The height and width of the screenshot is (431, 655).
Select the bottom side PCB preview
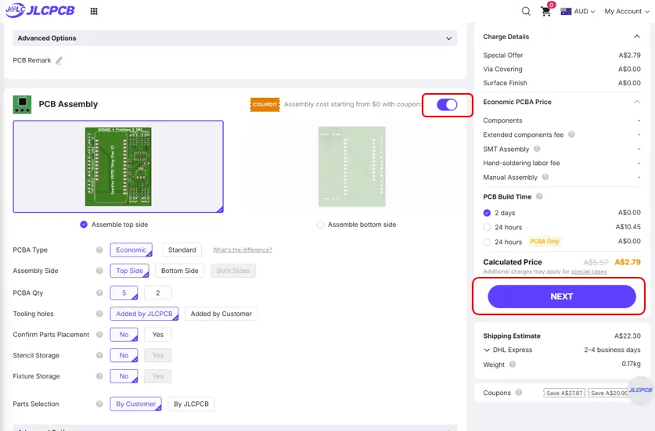[351, 167]
